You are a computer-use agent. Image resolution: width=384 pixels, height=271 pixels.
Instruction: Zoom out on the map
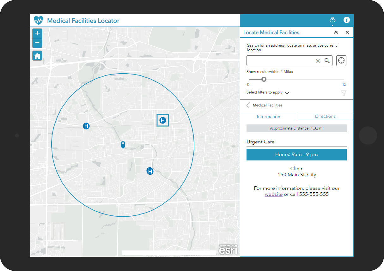click(37, 43)
